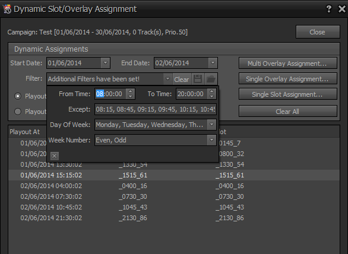Expand the Week Number dropdown
This screenshot has width=348, height=254.
coord(212,140)
